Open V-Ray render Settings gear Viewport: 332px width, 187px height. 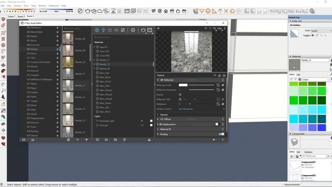(133, 30)
